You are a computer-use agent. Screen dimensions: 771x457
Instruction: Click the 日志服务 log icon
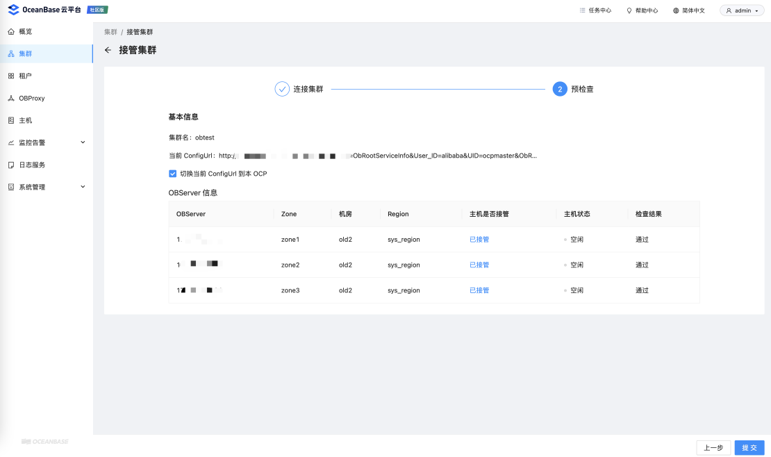[11, 165]
